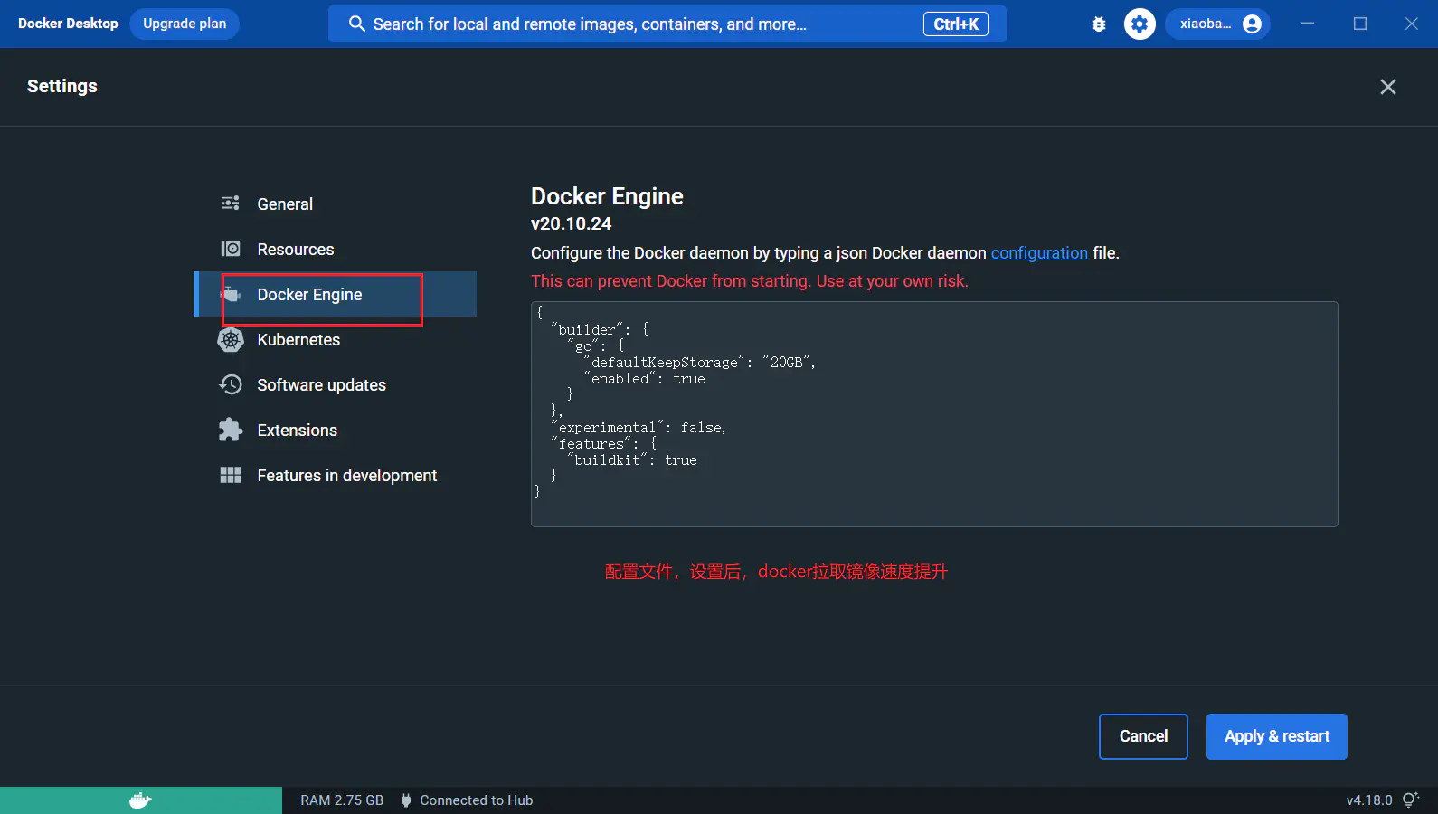Click the Extensions puzzle piece icon
The width and height of the screenshot is (1438, 814).
click(x=231, y=430)
